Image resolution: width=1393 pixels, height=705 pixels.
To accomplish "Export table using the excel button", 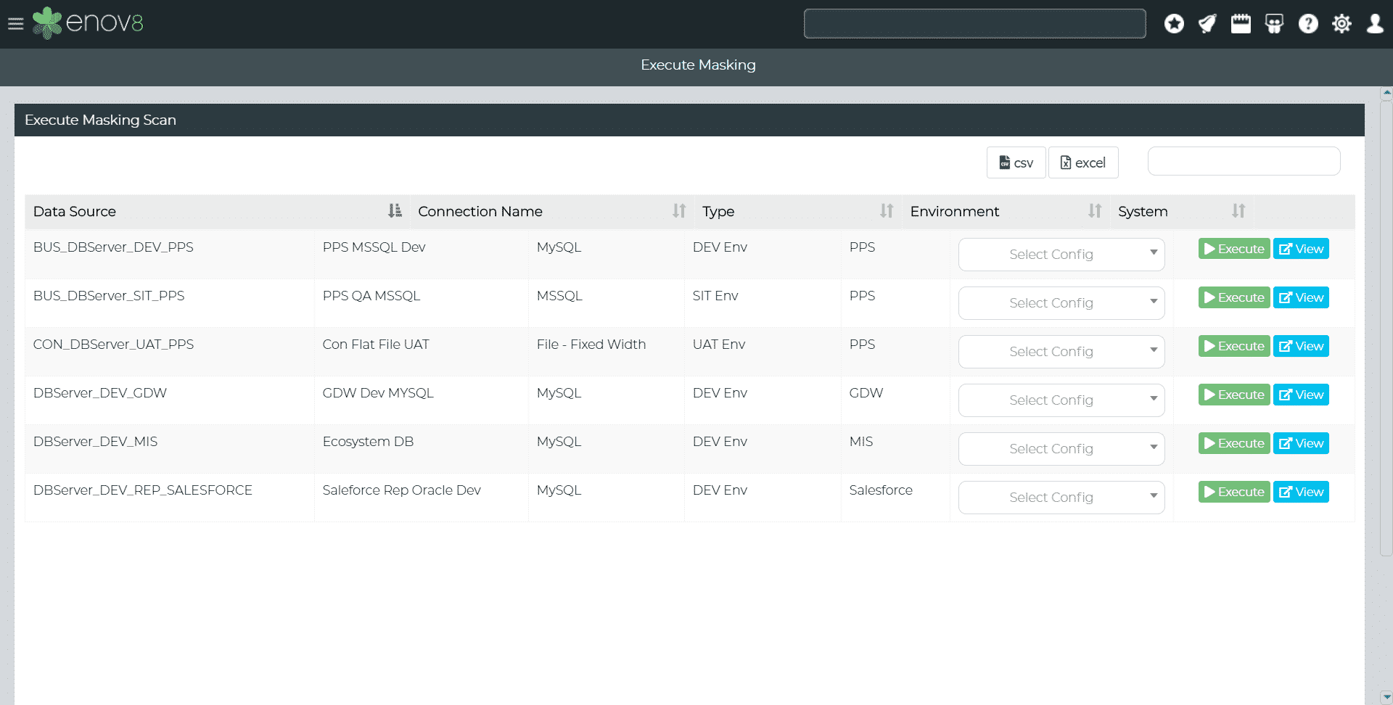I will coord(1082,162).
